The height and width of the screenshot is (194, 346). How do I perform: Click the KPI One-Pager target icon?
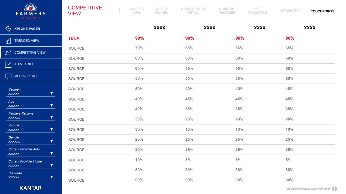[x=8, y=29]
